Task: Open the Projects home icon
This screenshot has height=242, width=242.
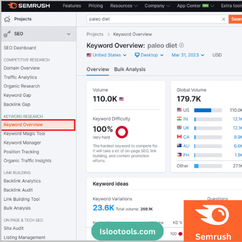Action: point(7,19)
